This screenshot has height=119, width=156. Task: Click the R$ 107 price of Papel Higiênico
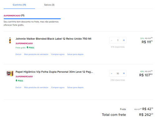point(146,75)
